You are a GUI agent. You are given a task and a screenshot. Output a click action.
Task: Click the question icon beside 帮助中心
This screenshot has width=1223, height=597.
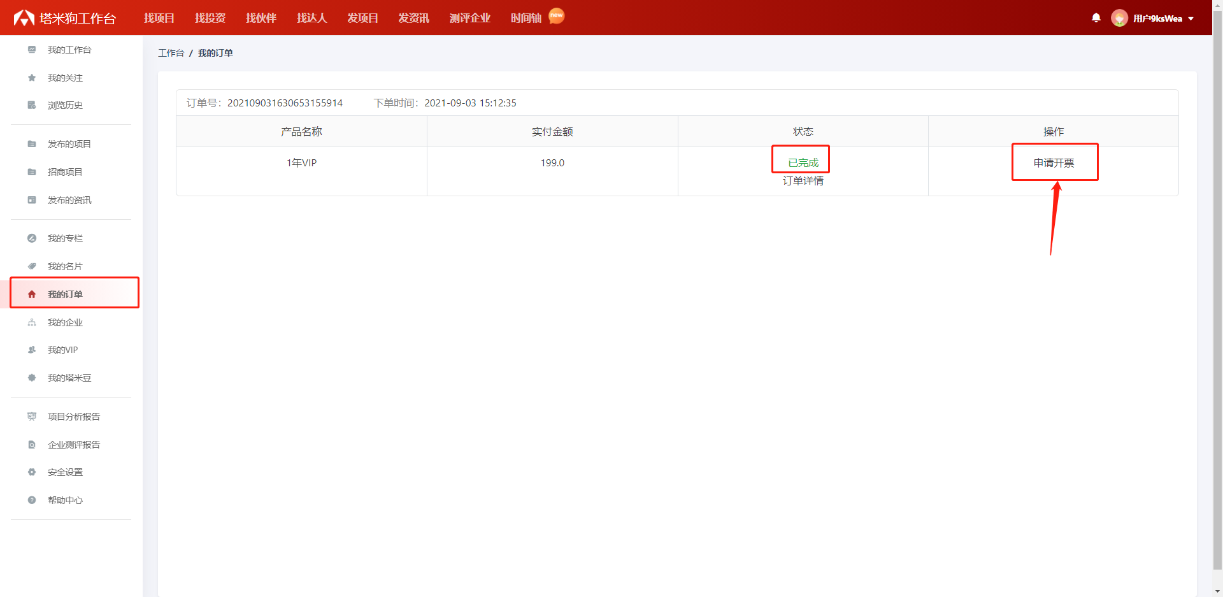32,500
